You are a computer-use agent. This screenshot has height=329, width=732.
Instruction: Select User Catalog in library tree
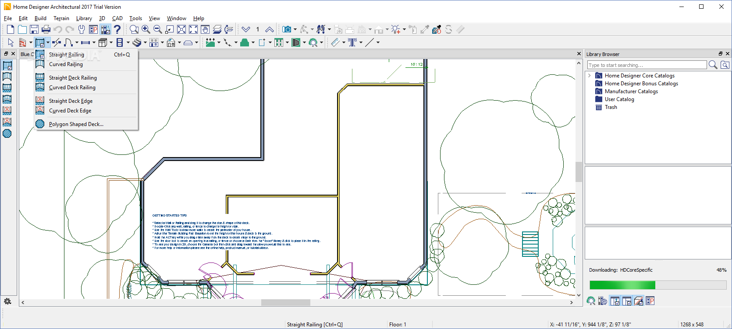pyautogui.click(x=619, y=99)
